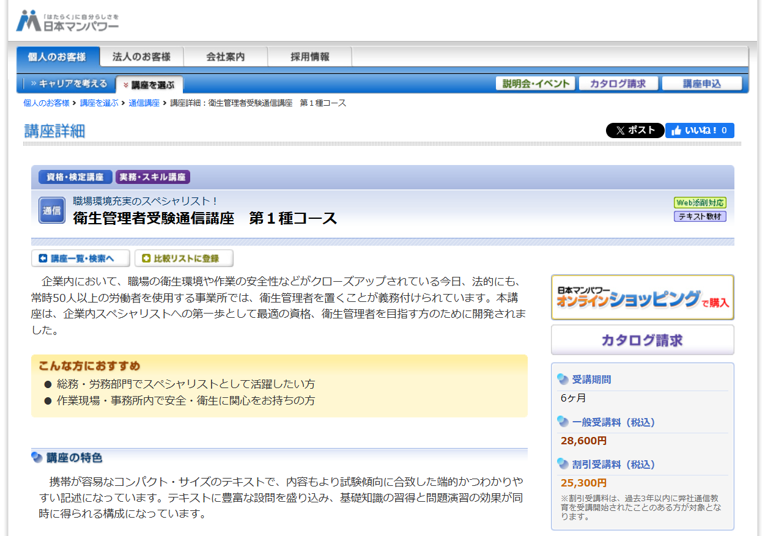Screen dimensions: 765x536
Task: Open the オンラインショッピングで購入 banner
Action: [642, 298]
